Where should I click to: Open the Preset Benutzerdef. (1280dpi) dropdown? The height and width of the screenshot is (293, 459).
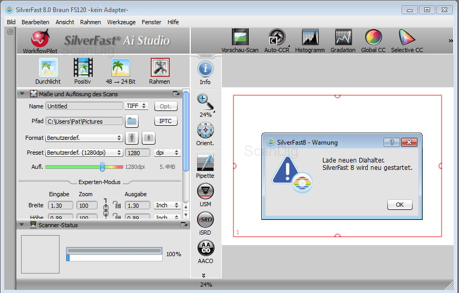[x=84, y=153]
